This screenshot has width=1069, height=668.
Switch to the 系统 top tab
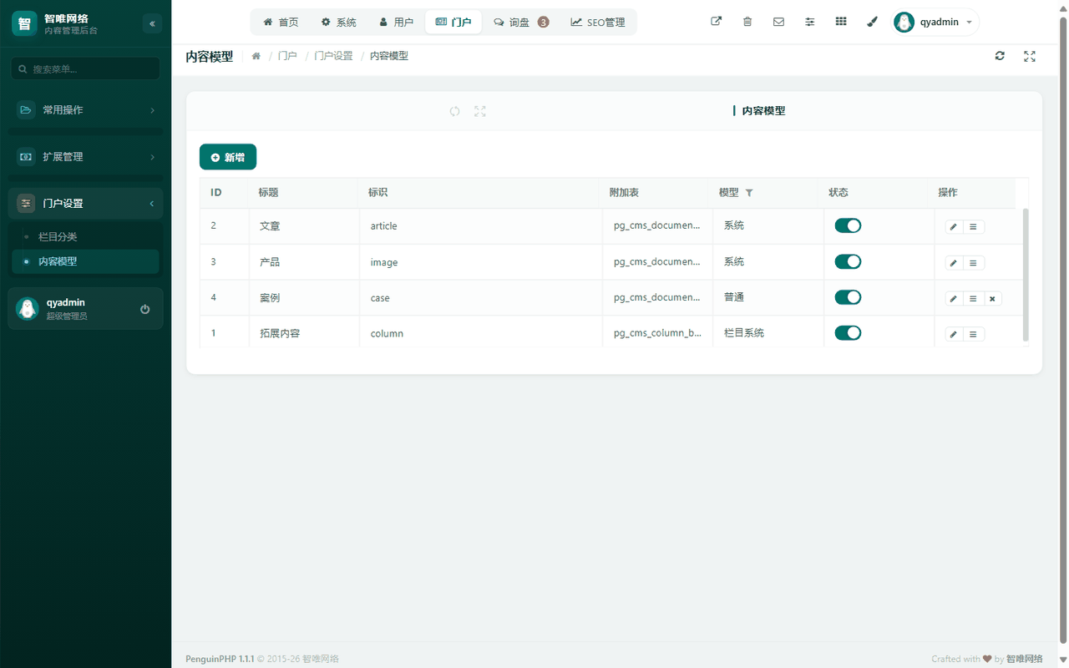click(339, 23)
